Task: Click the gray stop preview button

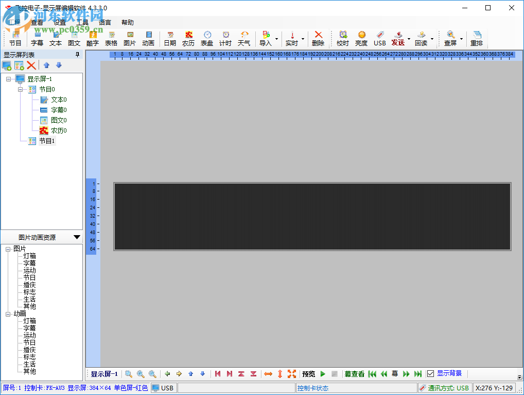Action: [x=335, y=374]
